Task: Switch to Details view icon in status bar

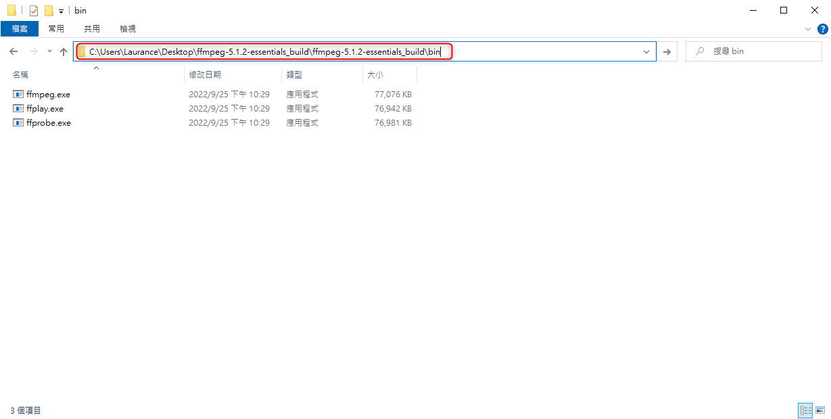Action: [x=805, y=410]
